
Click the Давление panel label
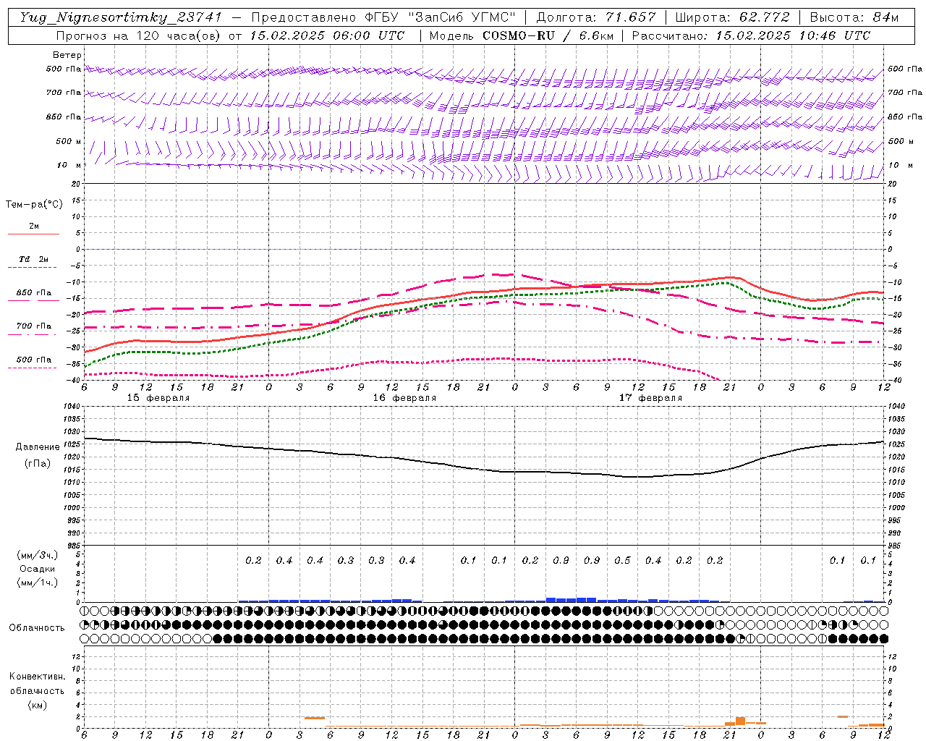pos(38,446)
